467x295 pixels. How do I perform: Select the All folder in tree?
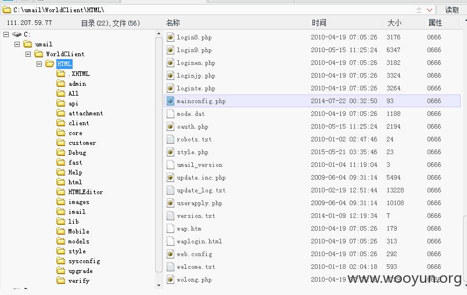pos(73,93)
